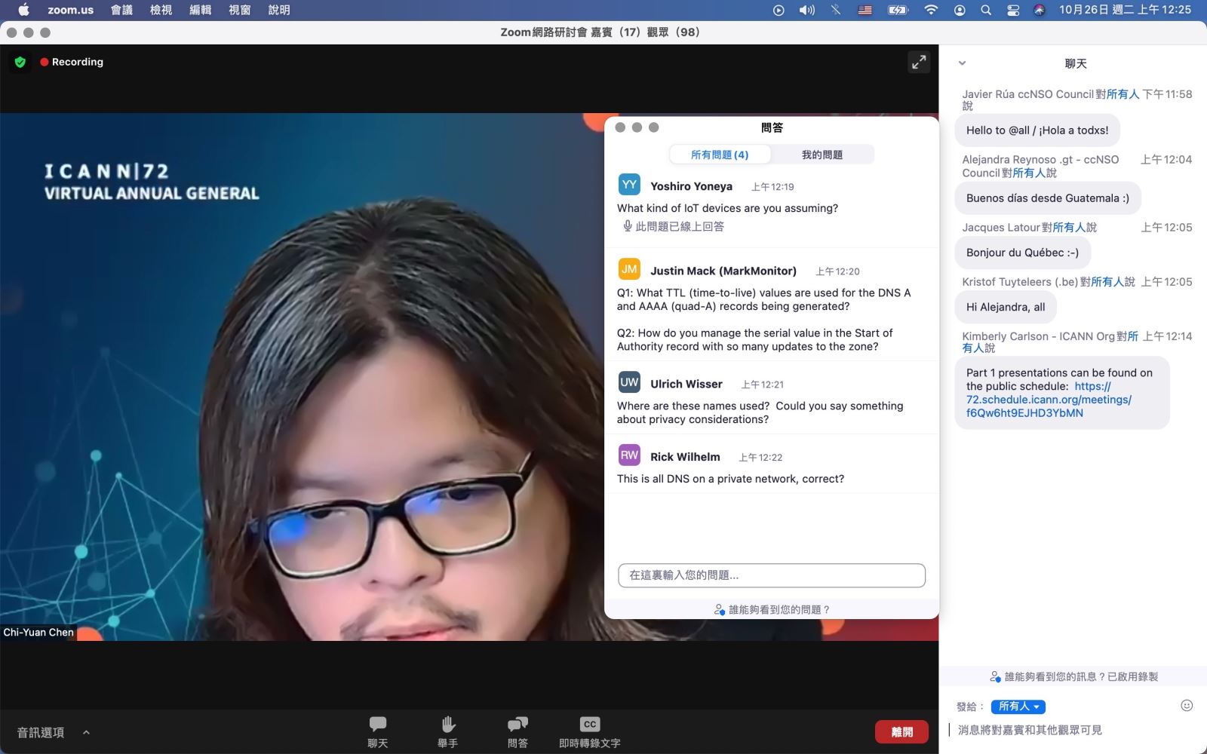Select Justin Mack's TTL values question
The height and width of the screenshot is (754, 1207).
(x=763, y=299)
